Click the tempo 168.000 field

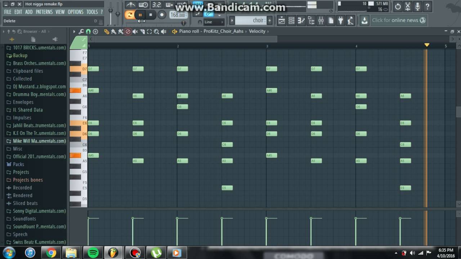point(178,15)
